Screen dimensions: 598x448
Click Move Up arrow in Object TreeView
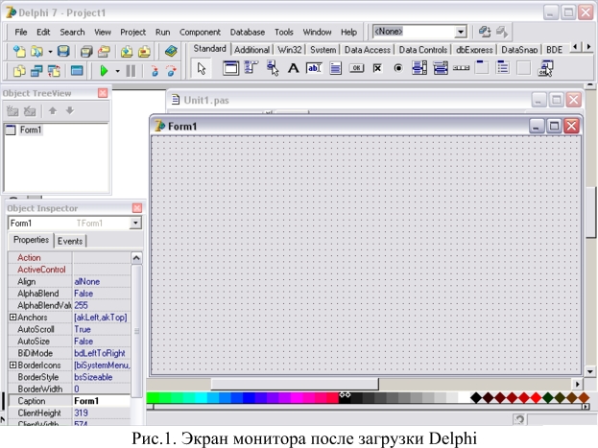(x=53, y=111)
